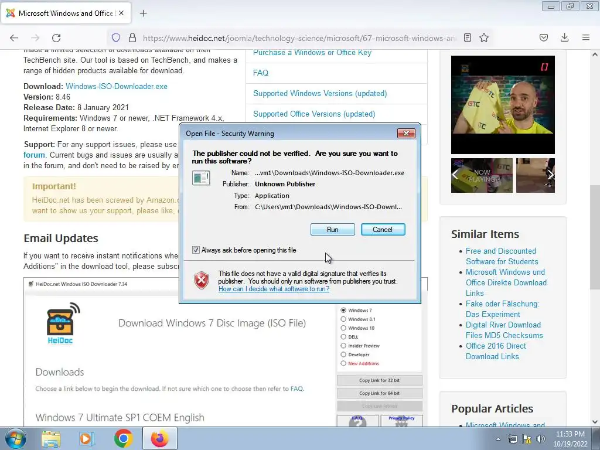Screen dimensions: 600x450
Task: Open a new browser tab
Action: coord(143,13)
